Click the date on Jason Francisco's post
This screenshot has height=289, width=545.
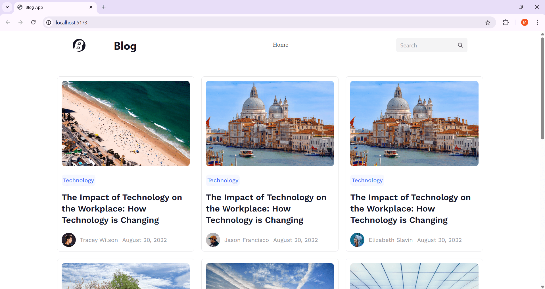(296, 240)
